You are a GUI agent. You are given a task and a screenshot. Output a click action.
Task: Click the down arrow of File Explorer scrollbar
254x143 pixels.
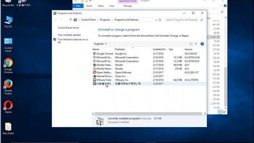click(x=225, y=108)
